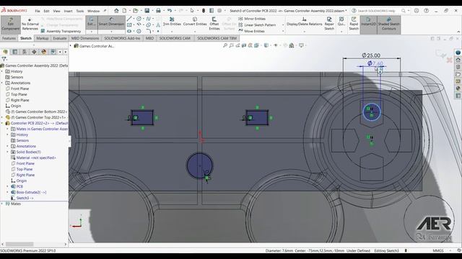462x259 pixels.
Task: Click the MMGS unit system in status bar
Action: tap(438, 251)
